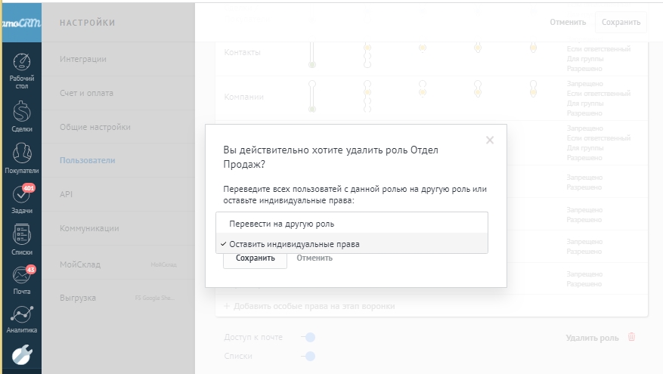The height and width of the screenshot is (374, 663).
Task: Choose Оставить индивидуальные права option
Action: pyautogui.click(x=294, y=244)
